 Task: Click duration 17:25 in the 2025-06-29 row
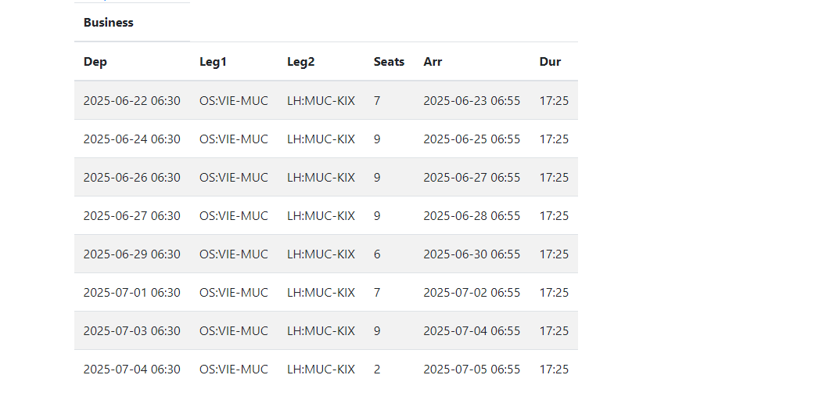(x=554, y=254)
